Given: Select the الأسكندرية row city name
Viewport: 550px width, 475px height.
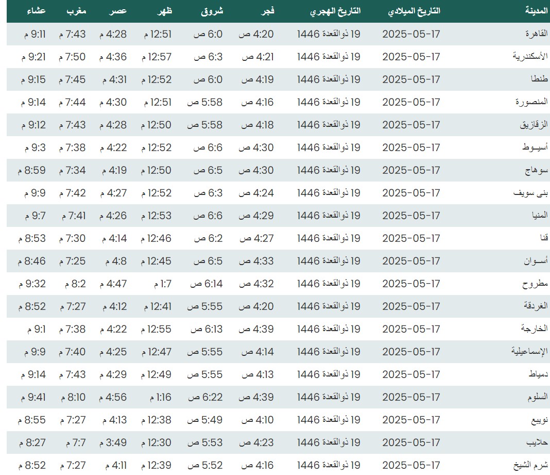Looking at the screenshot, I should [x=530, y=57].
